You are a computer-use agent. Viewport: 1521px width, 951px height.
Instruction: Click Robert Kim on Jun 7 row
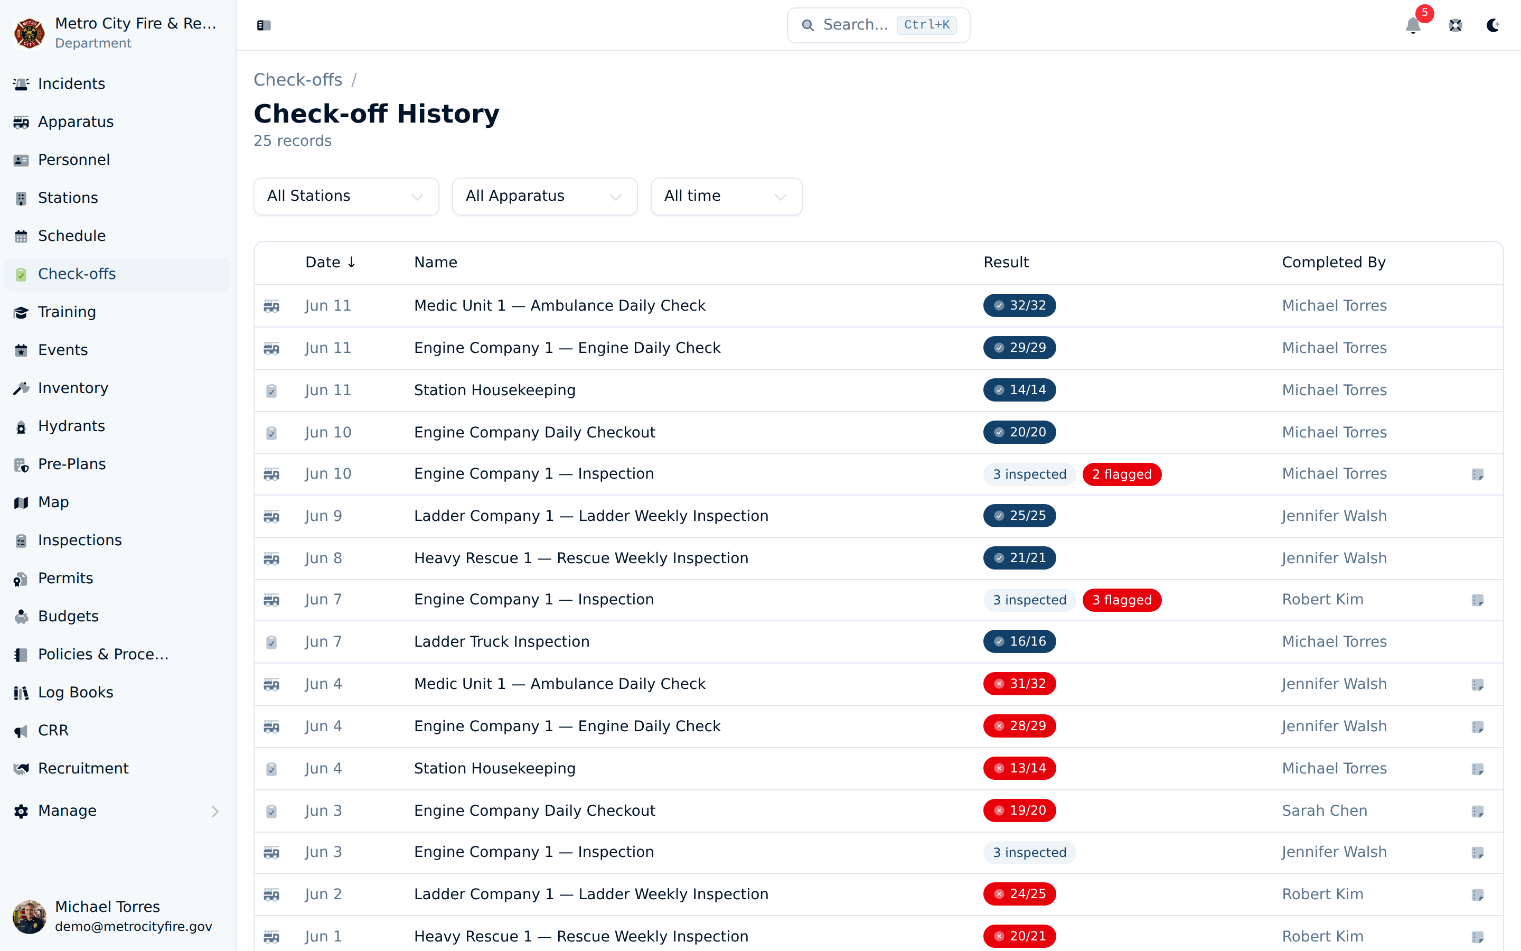1322,600
